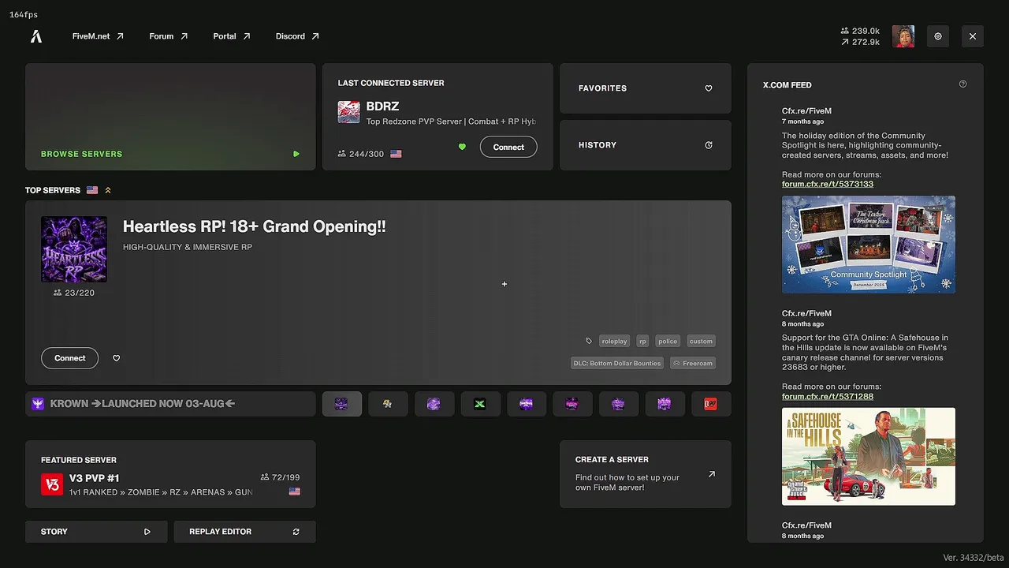Click the 272.9k player peak count
The width and height of the screenshot is (1009, 568).
point(860,42)
